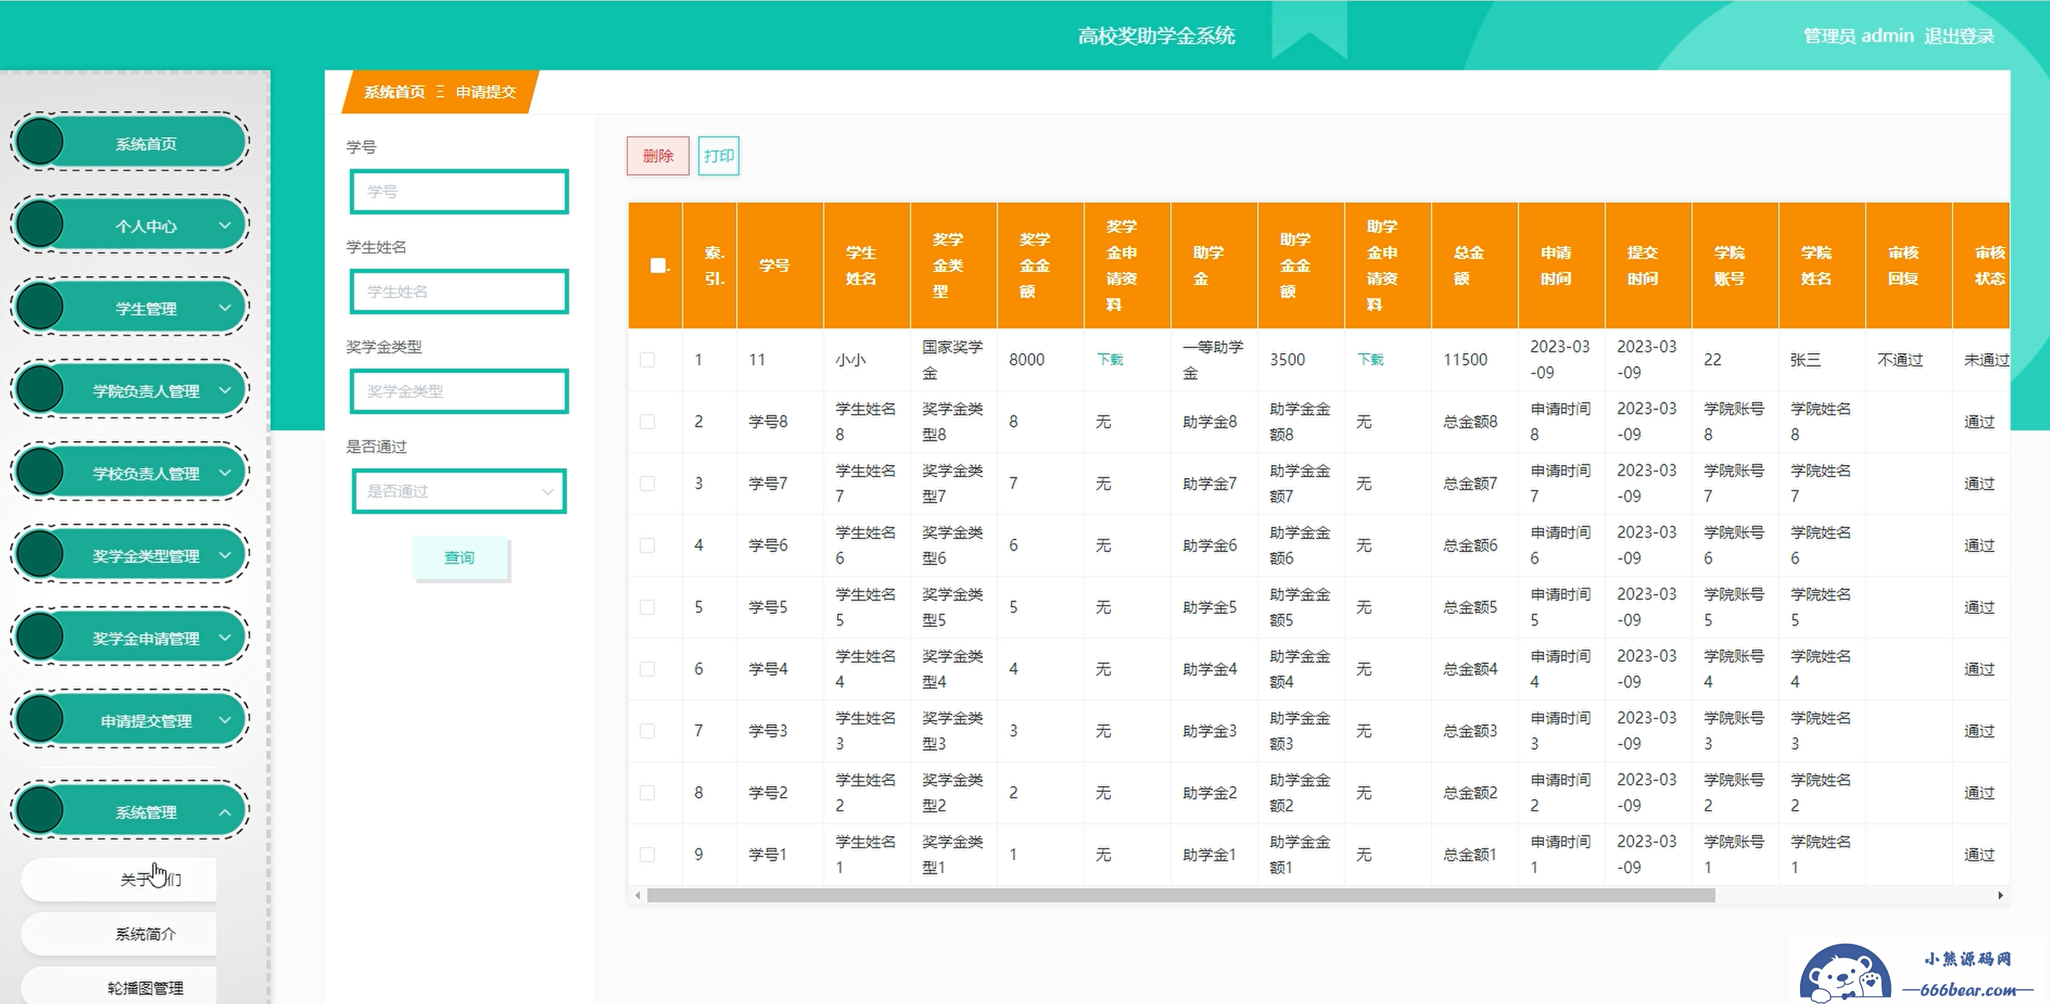2050x1004 pixels.
Task: Click the scrollbar left arrow
Action: point(637,896)
